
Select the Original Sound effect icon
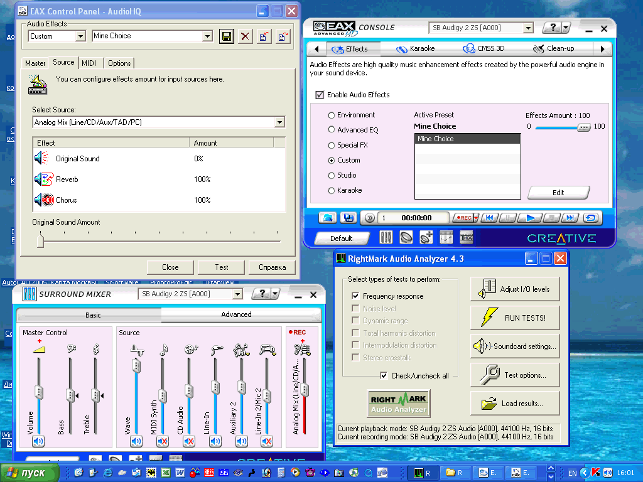click(x=42, y=158)
